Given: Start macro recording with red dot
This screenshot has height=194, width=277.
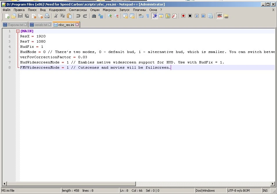Looking at the screenshot, I should [183, 16].
